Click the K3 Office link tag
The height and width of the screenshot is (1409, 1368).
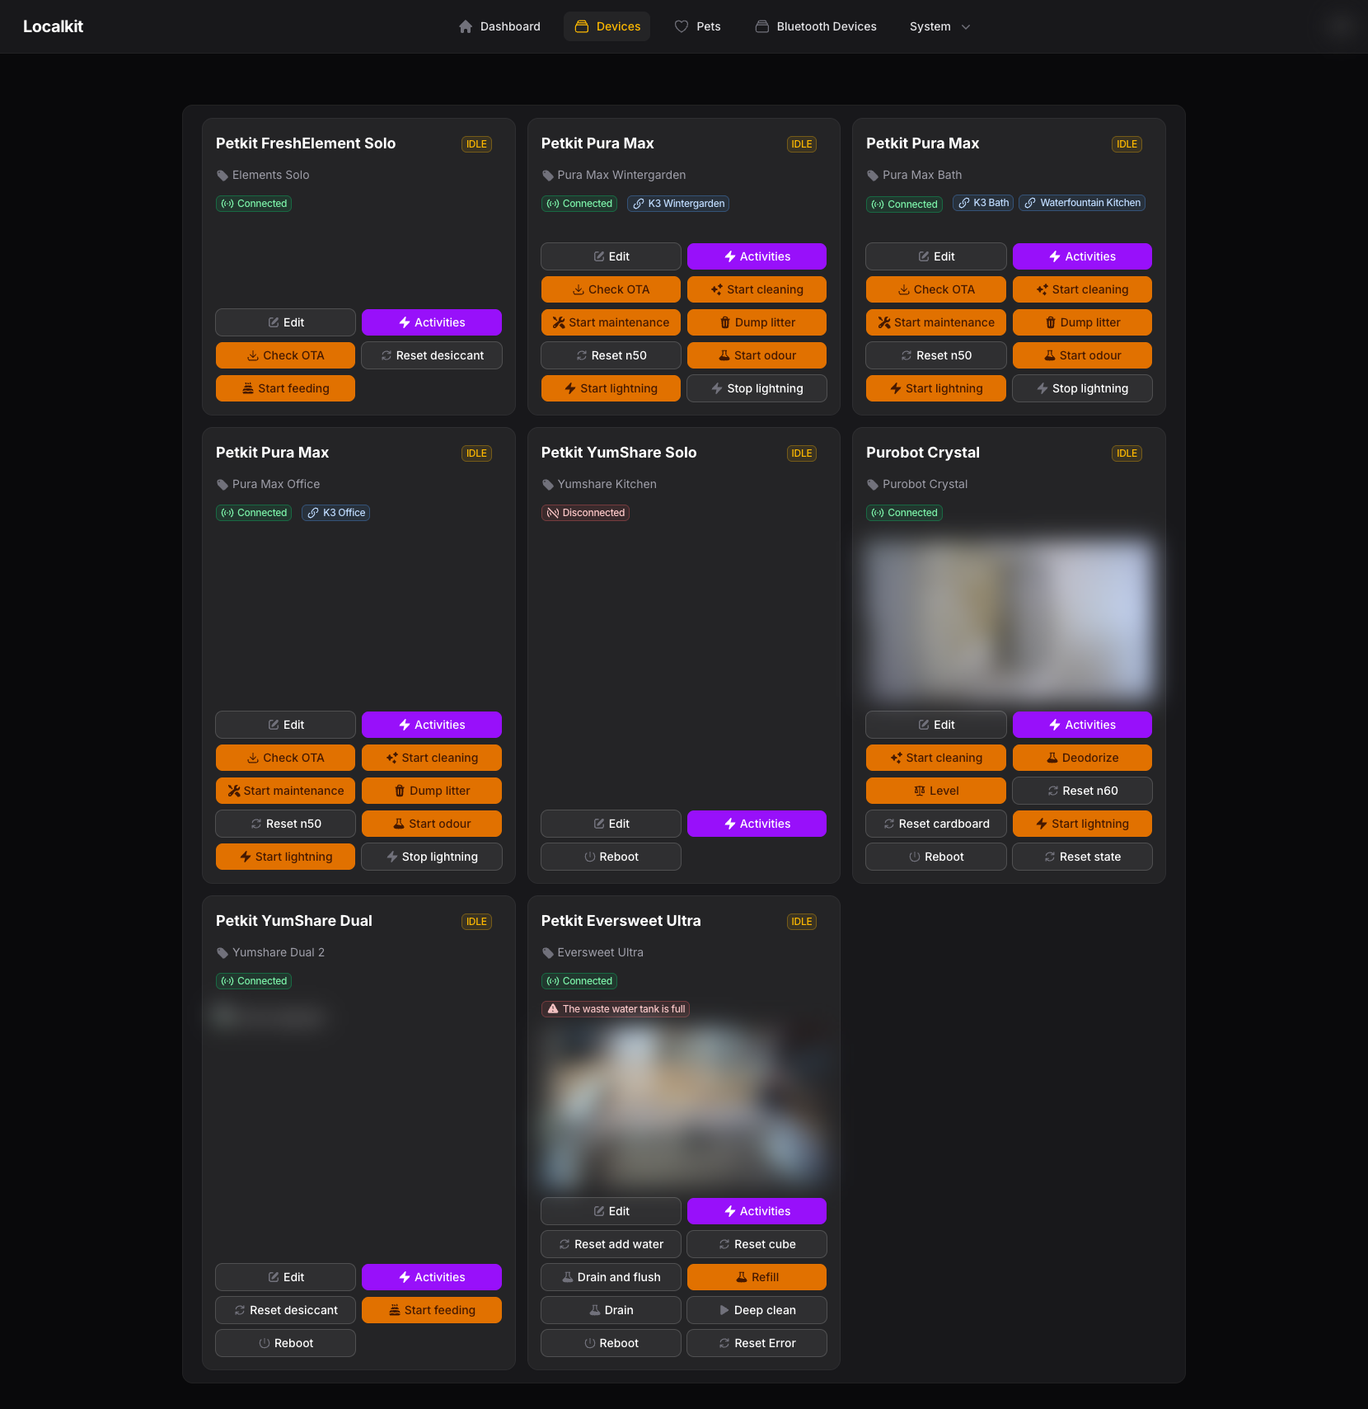[335, 513]
